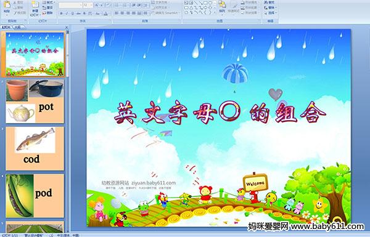Image resolution: width=370 pixels, height=237 pixels.
Task: Switch to the Outline tab in the left pane
Action: 18,27
